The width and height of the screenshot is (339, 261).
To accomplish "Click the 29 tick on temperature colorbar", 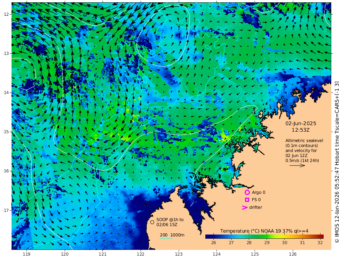I will [x=267, y=243].
